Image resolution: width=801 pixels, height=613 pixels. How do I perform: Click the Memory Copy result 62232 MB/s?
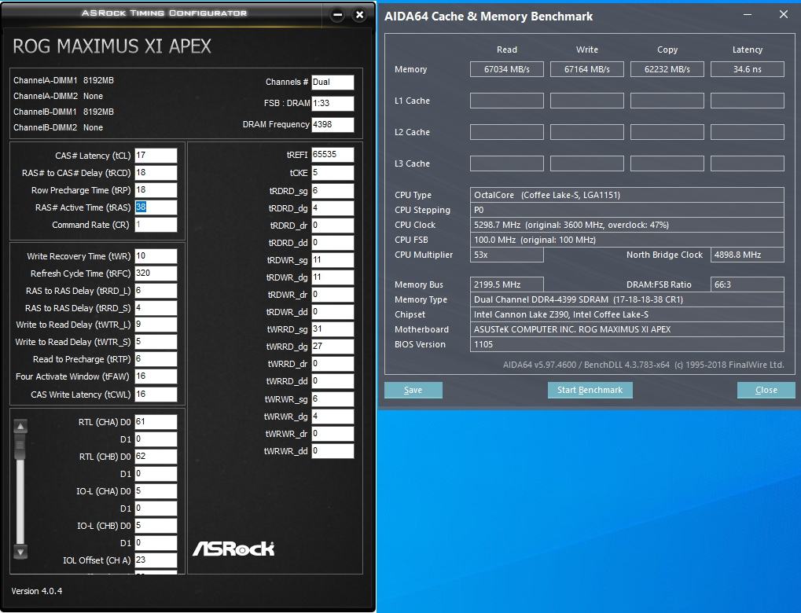pyautogui.click(x=667, y=69)
